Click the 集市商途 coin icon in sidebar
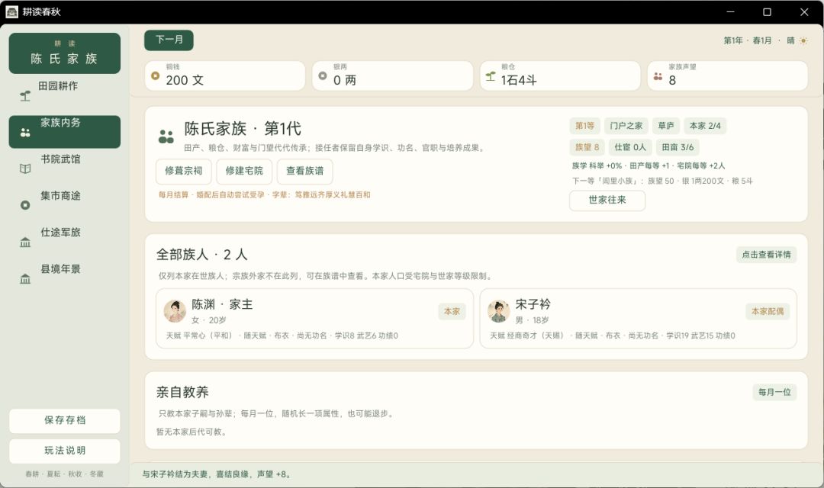824x488 pixels. coord(25,205)
